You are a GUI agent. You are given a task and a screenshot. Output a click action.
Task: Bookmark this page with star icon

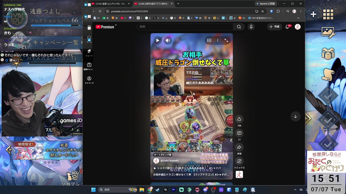(x=262, y=11)
